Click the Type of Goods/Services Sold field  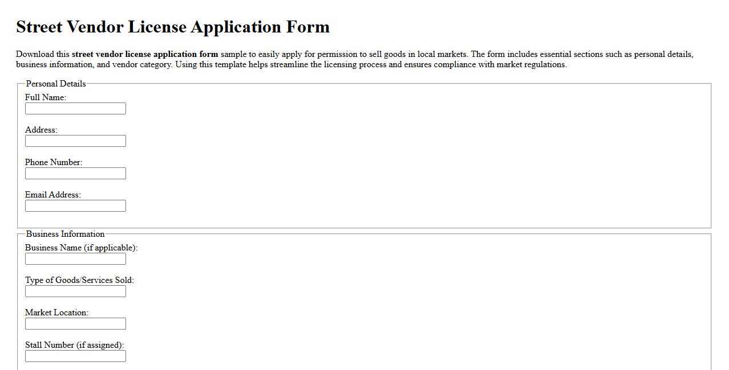(x=75, y=291)
